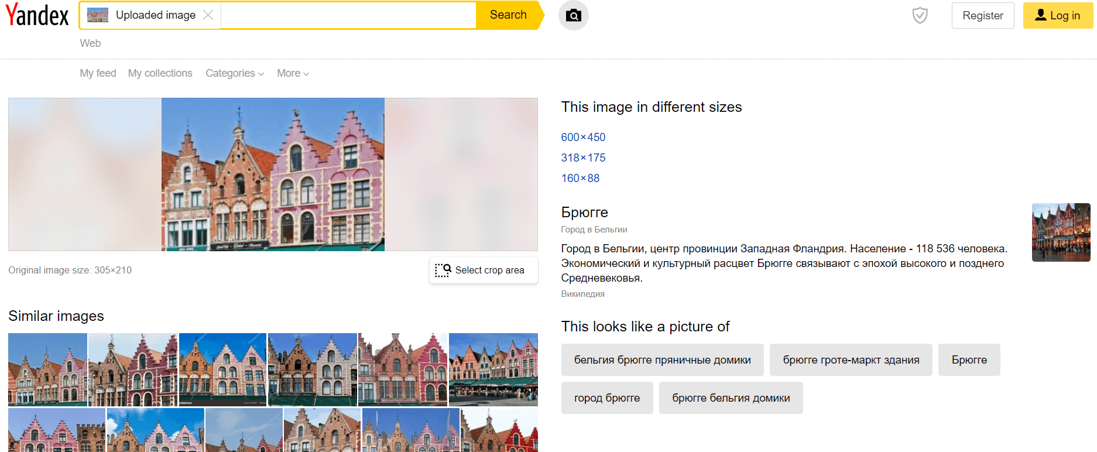1097x452 pixels.
Task: Switch to Web search tab
Action: (x=90, y=43)
